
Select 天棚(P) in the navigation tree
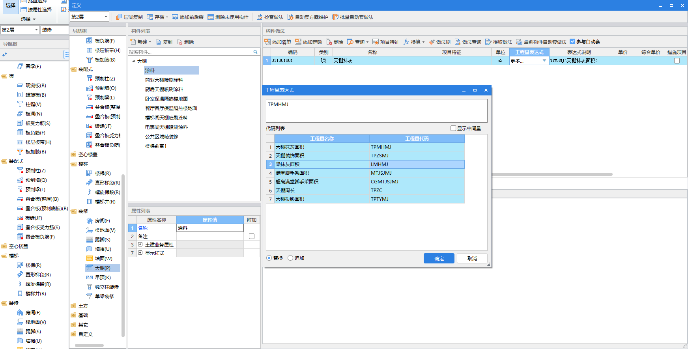[x=103, y=268]
